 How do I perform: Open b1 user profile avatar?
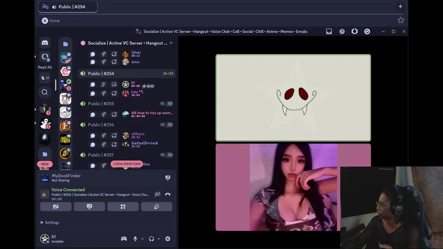click(x=45, y=239)
